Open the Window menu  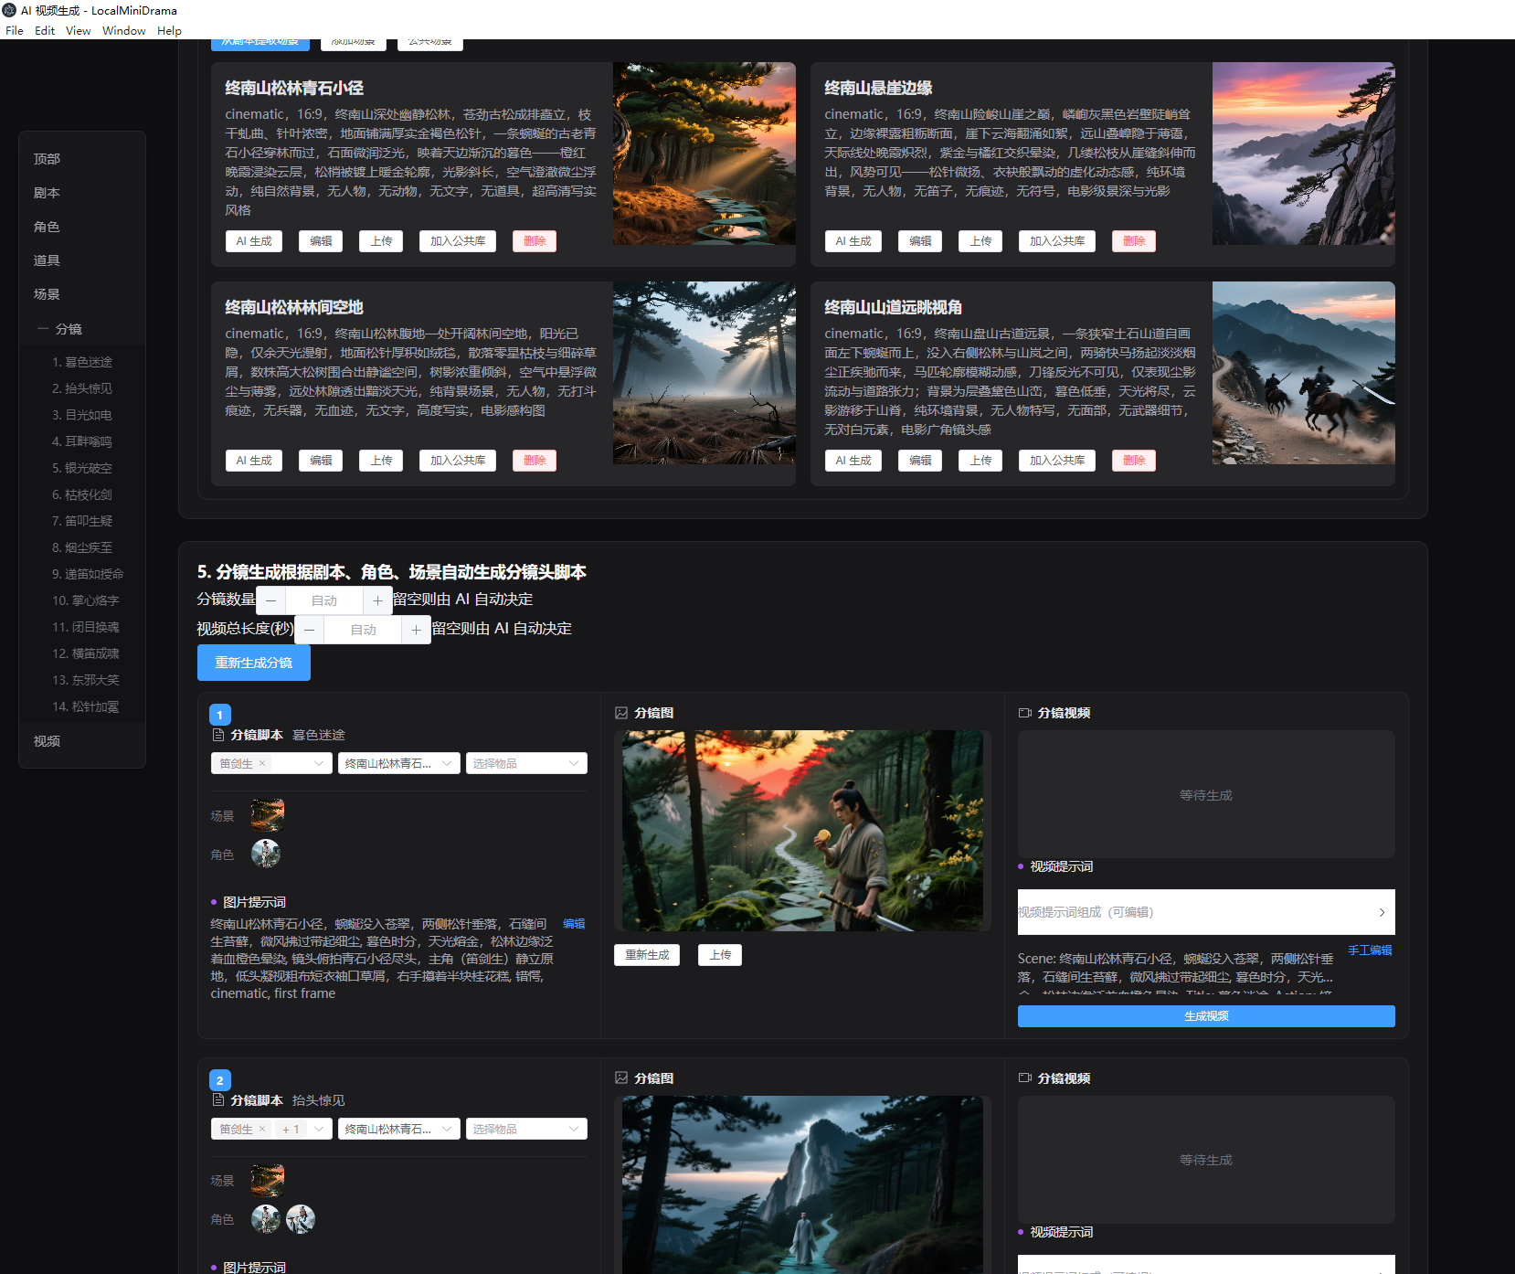pos(123,30)
